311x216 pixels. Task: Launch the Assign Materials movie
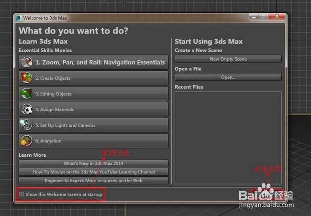pos(94,109)
